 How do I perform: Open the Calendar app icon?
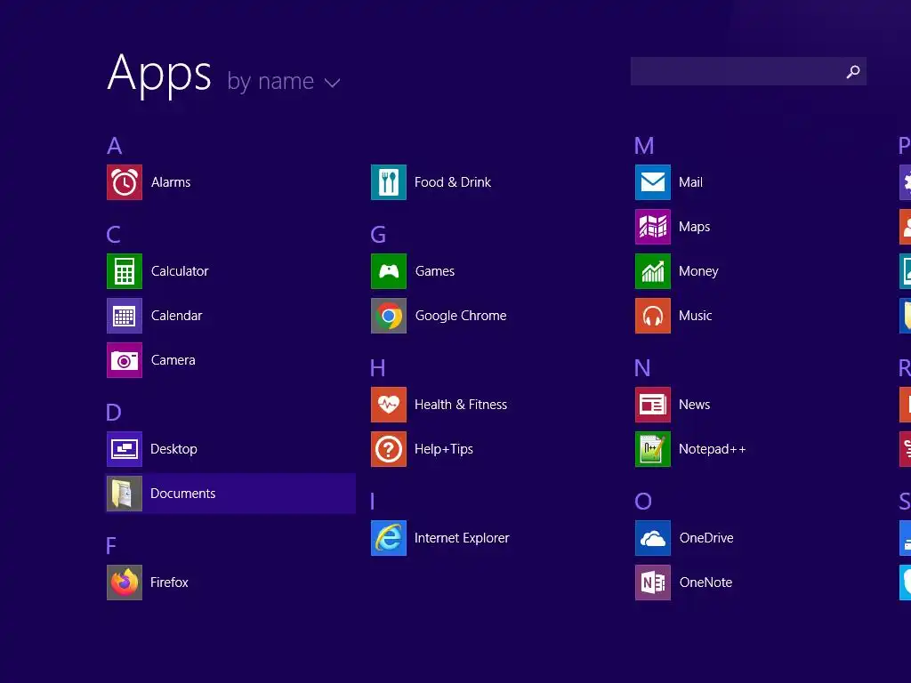(x=125, y=316)
